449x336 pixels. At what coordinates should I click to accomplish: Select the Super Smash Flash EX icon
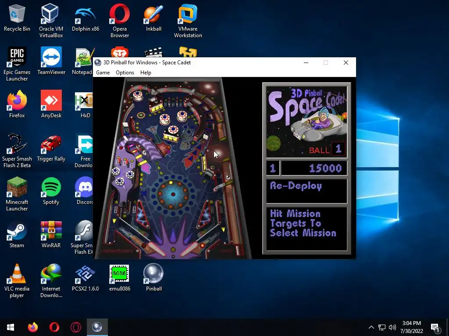pos(82,237)
